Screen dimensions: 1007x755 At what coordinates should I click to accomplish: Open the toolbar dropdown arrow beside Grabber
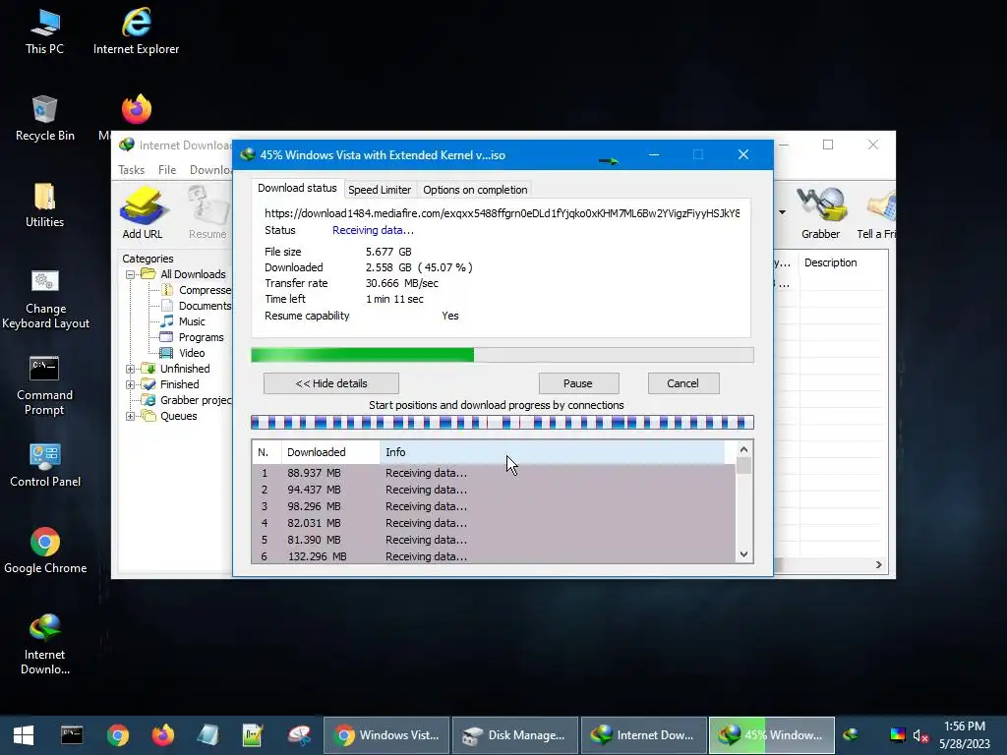782,212
